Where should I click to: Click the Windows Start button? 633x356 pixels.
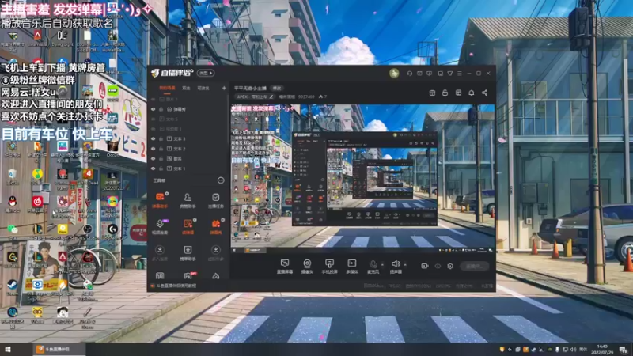(8, 350)
